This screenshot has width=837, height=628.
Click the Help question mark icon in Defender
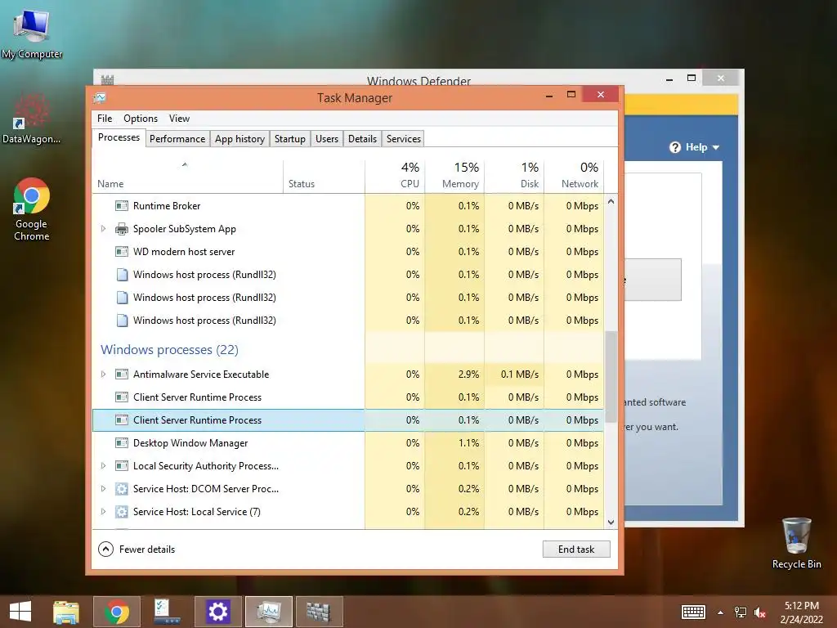point(675,147)
